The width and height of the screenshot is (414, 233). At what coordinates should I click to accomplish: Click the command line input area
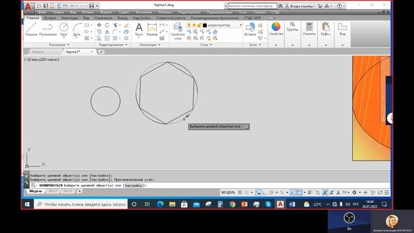point(210,186)
